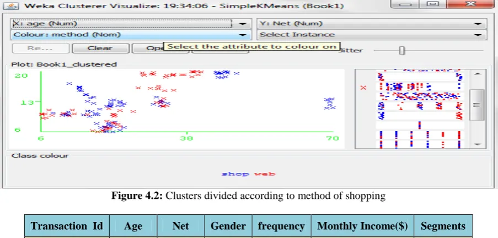Click the y-axis value 13

pos(26,102)
